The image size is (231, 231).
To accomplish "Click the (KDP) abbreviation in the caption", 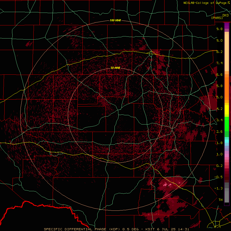I will tap(114, 229).
